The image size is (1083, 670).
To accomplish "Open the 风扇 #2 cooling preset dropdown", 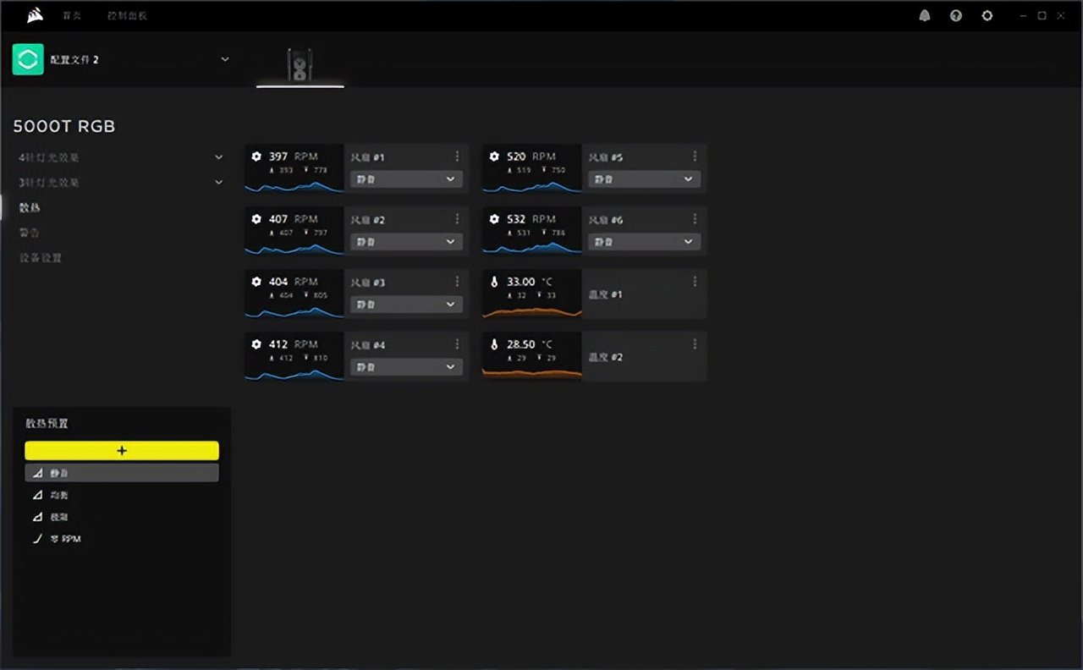I will pos(406,242).
